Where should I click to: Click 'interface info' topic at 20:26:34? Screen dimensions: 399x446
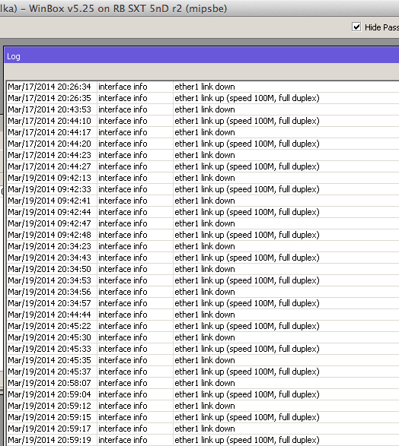[123, 87]
